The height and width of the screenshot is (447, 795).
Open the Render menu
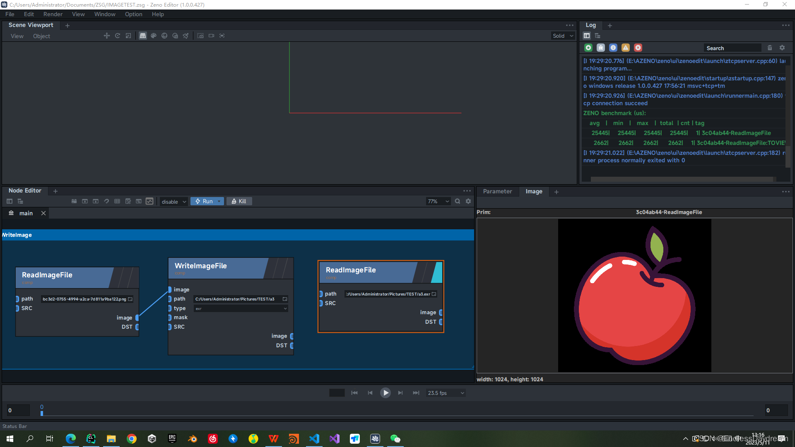click(x=53, y=14)
